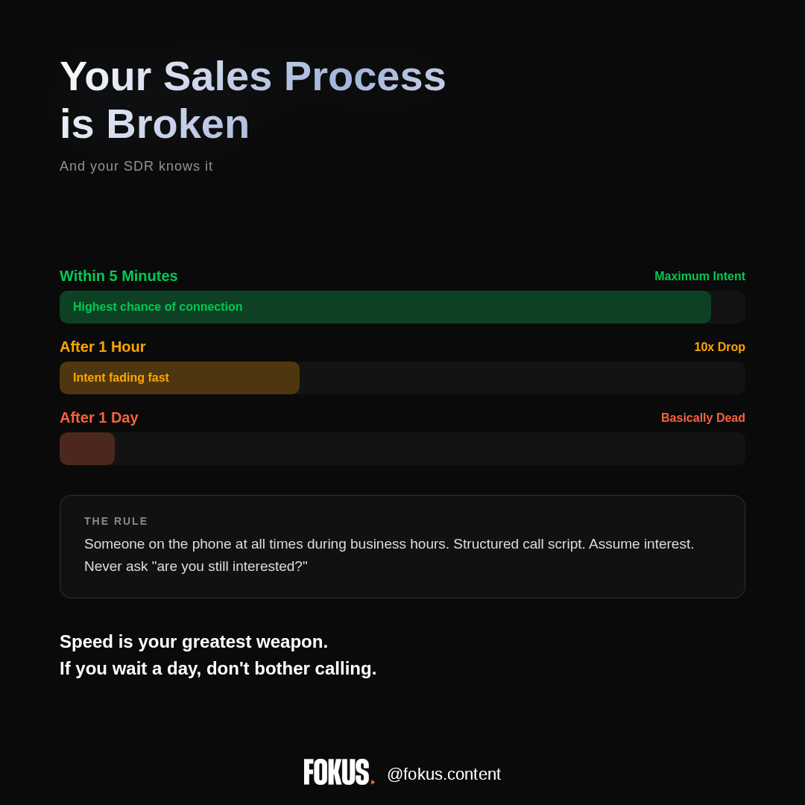Select the "Within 5 Minutes" label
Image resolution: width=805 pixels, height=805 pixels.
pyautogui.click(x=119, y=276)
